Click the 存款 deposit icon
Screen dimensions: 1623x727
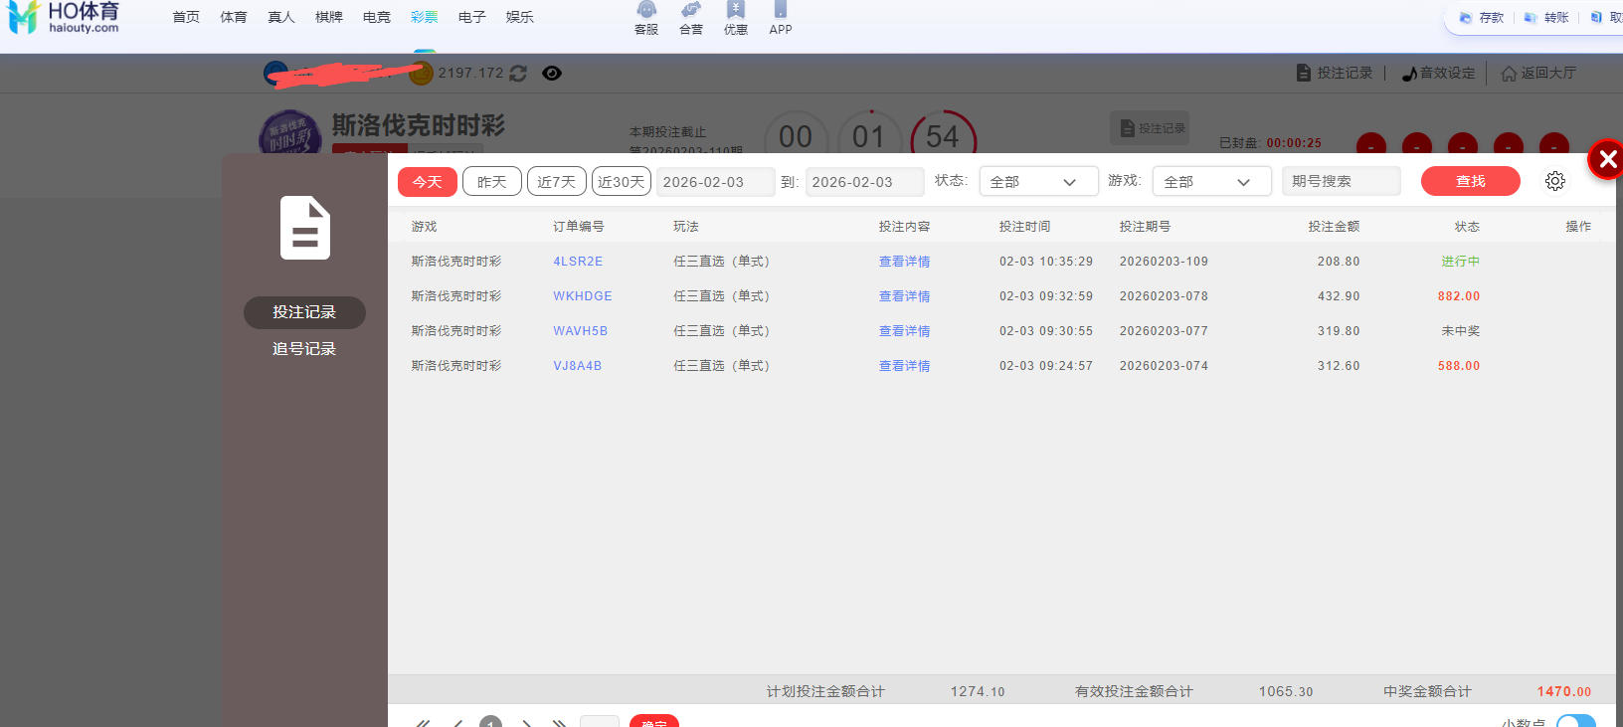(x=1481, y=18)
